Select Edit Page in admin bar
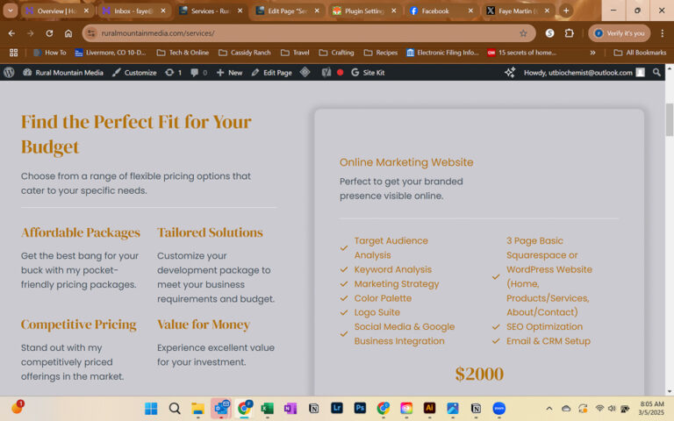This screenshot has height=421, width=674. (x=272, y=73)
